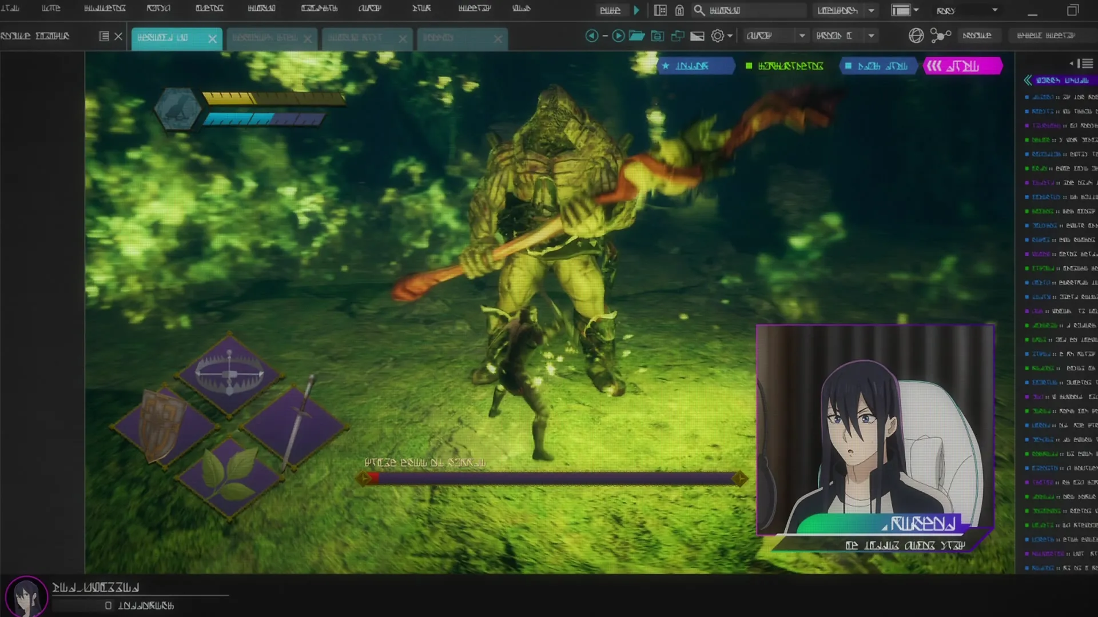Close the left panel with its X

[x=118, y=37]
